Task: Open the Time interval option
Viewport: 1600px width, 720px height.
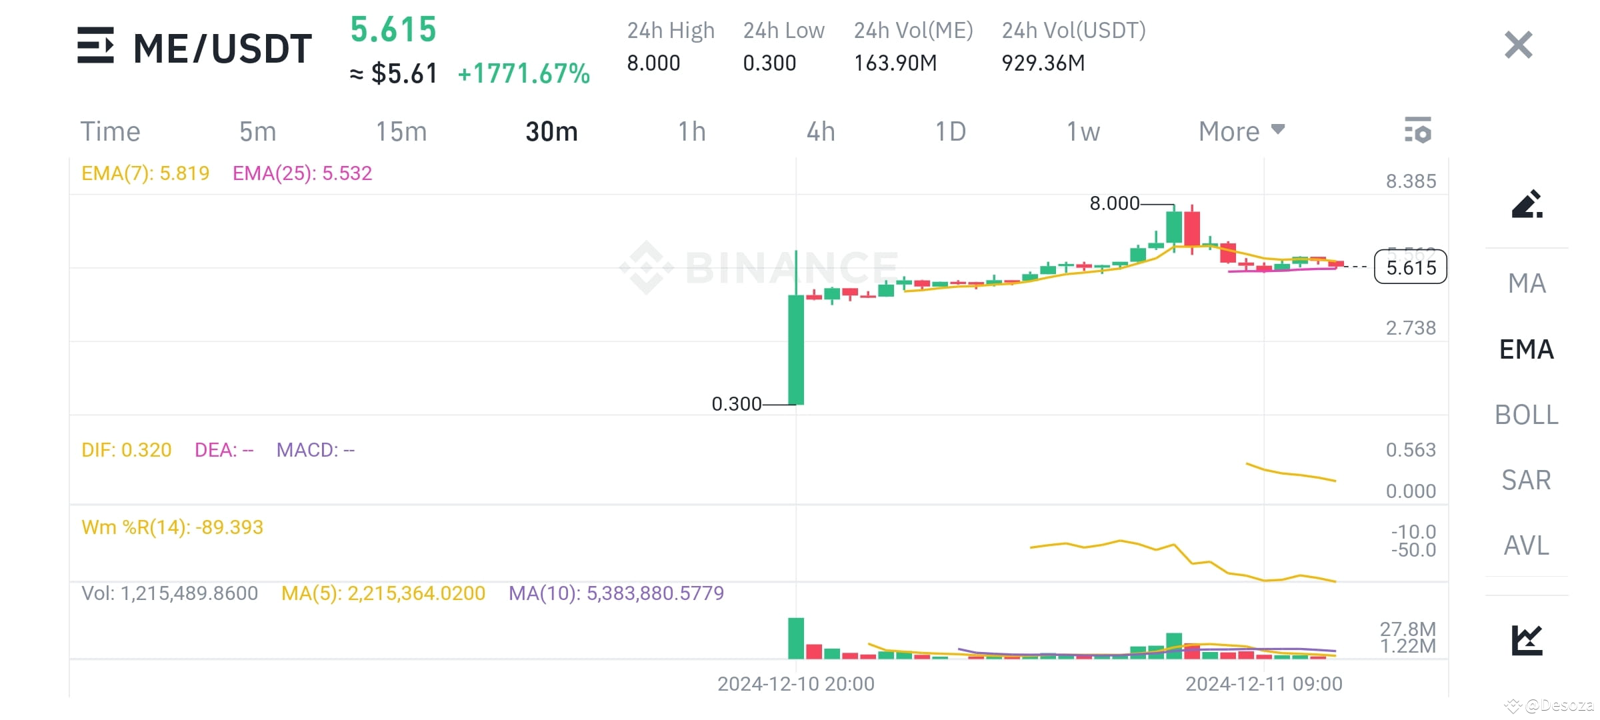Action: [111, 131]
